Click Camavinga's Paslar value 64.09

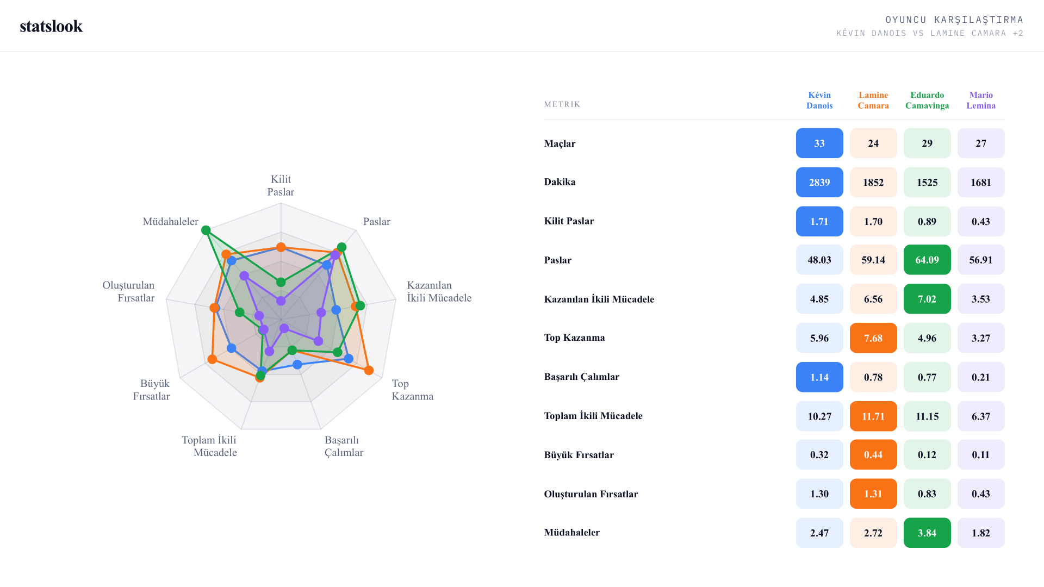click(927, 260)
